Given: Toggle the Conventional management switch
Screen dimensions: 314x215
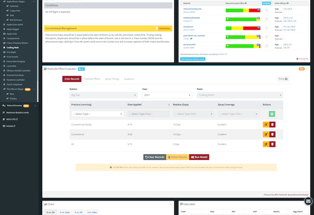Looking at the screenshot, I should click(x=164, y=26).
